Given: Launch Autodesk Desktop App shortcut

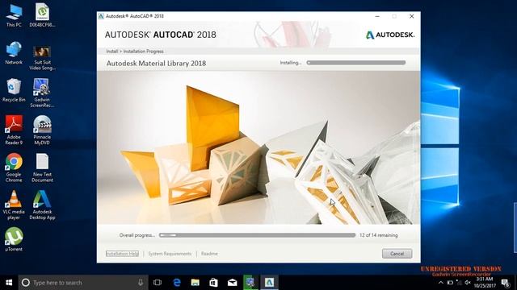Looking at the screenshot, I should coord(42,205).
